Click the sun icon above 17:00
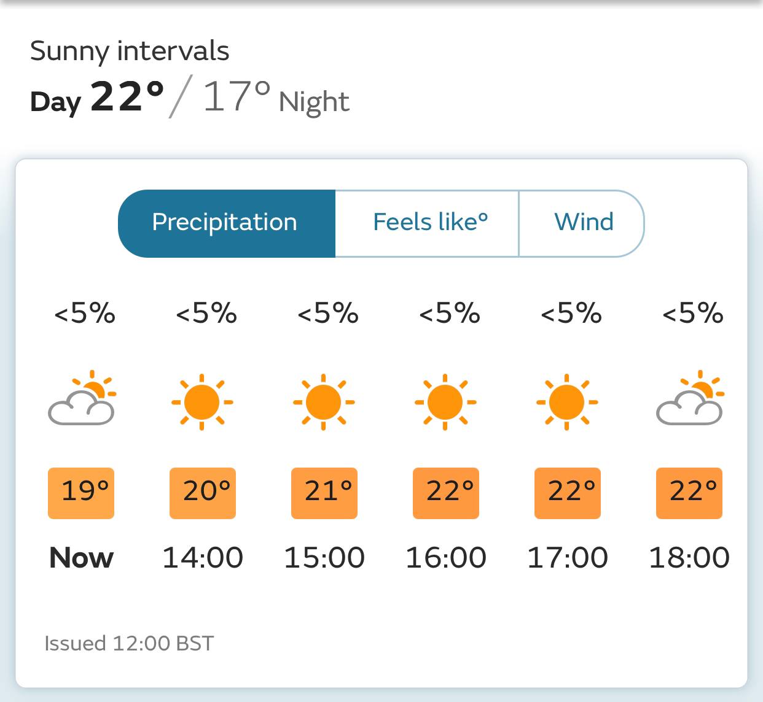Image resolution: width=763 pixels, height=702 pixels. [x=567, y=402]
